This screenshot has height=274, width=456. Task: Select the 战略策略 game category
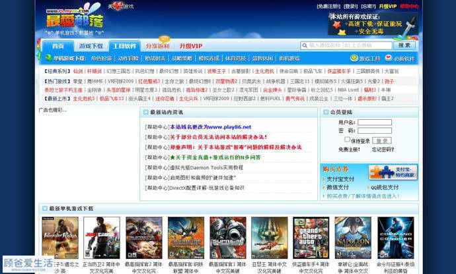[182, 58]
